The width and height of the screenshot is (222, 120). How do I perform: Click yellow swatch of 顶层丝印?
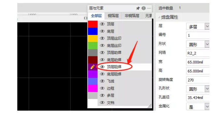point(93,38)
